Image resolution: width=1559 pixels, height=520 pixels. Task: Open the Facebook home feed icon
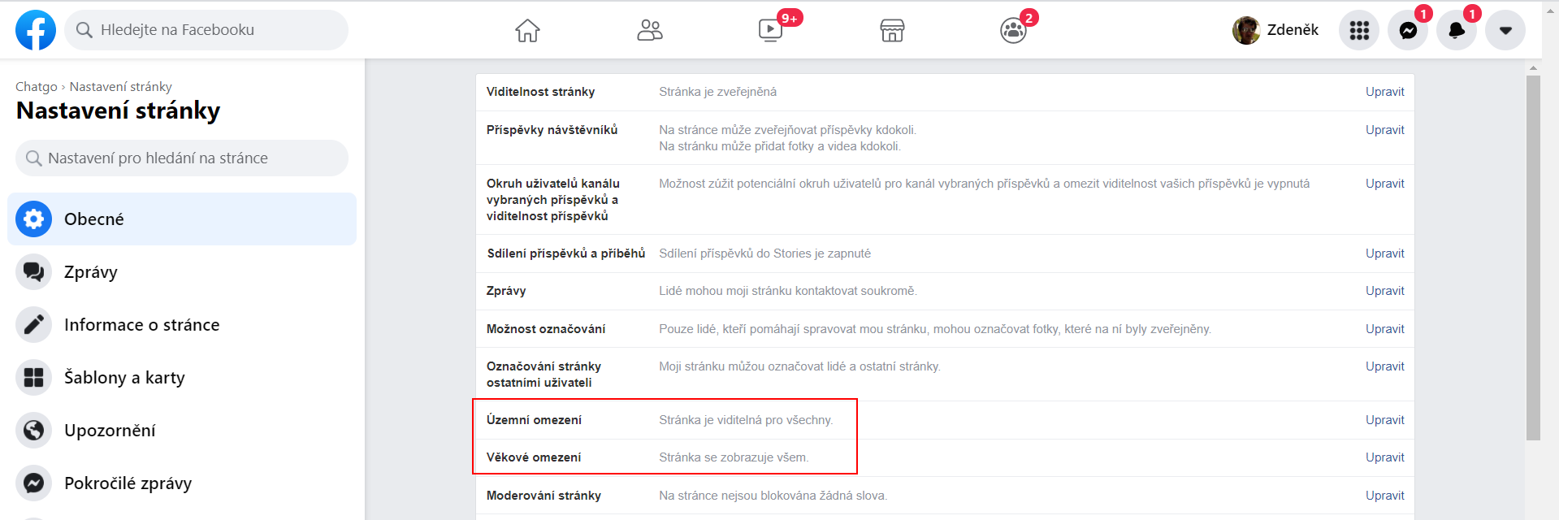[527, 31]
